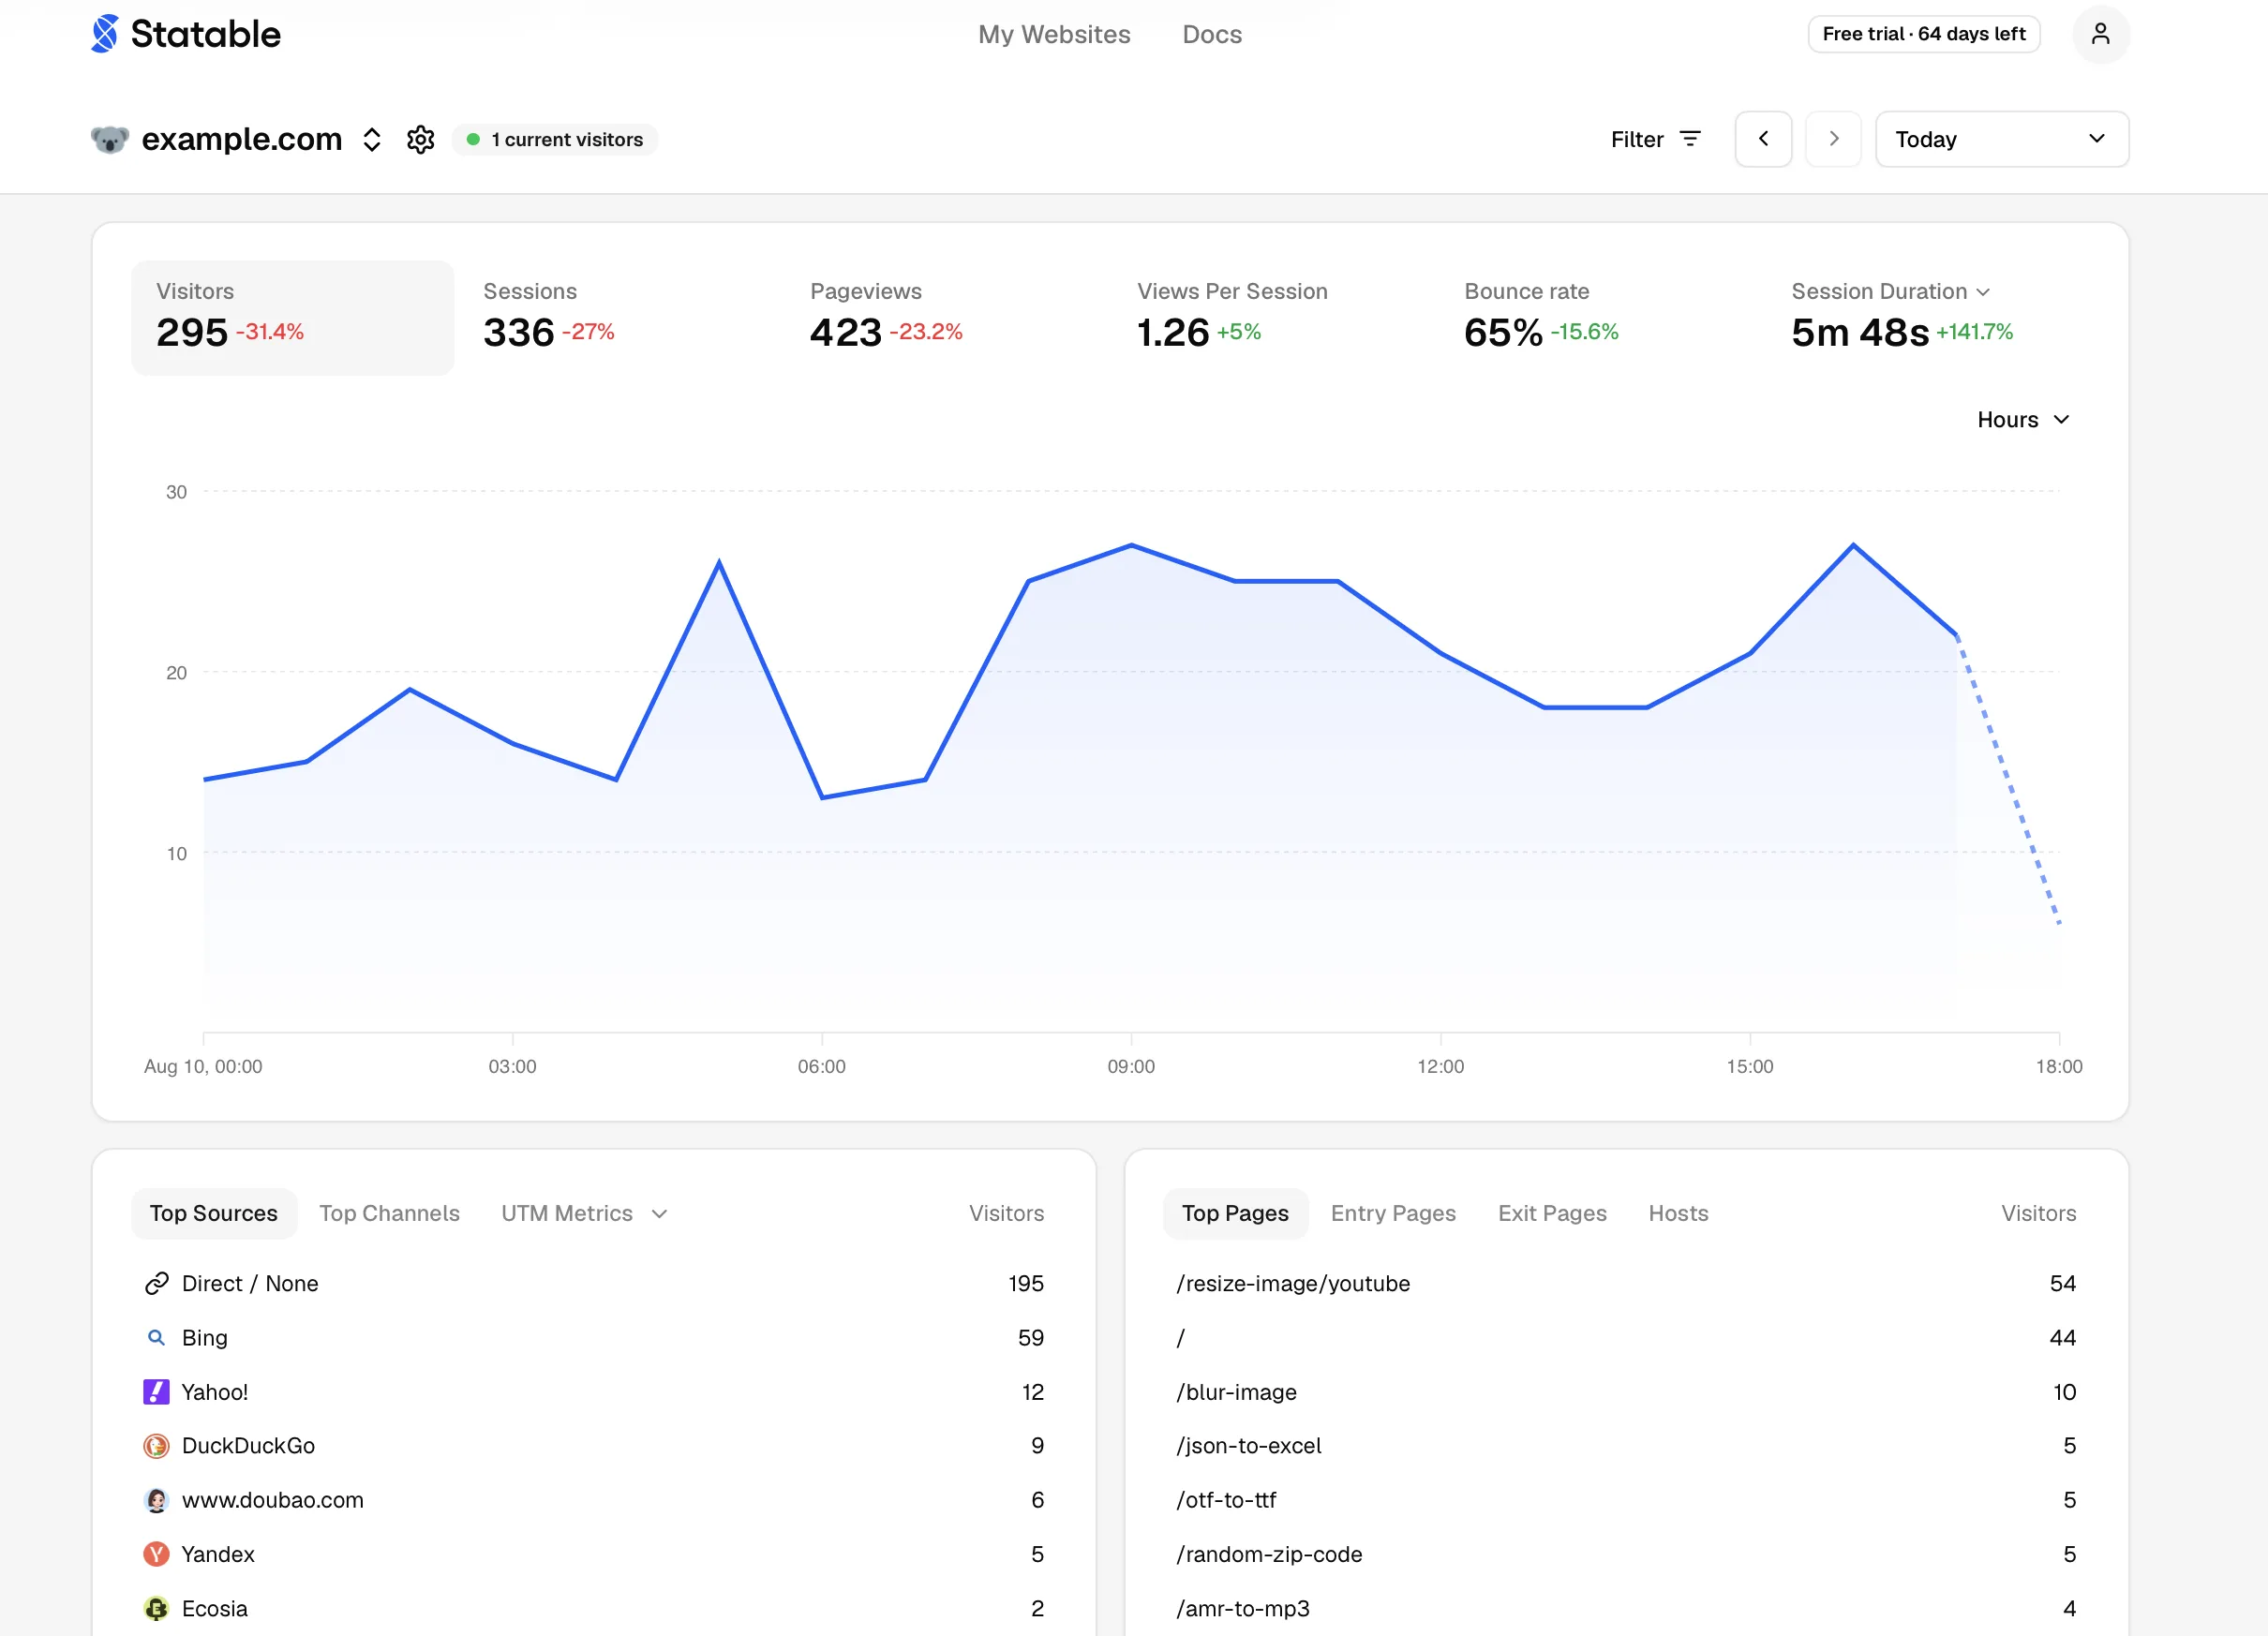
Task: Open the /resize-image/youtube page row
Action: pos(1626,1283)
